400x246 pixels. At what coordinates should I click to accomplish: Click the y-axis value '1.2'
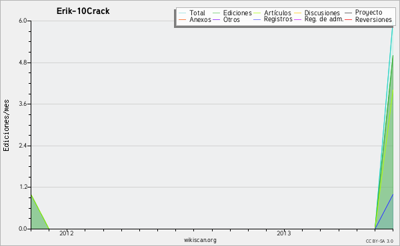coord(23,187)
